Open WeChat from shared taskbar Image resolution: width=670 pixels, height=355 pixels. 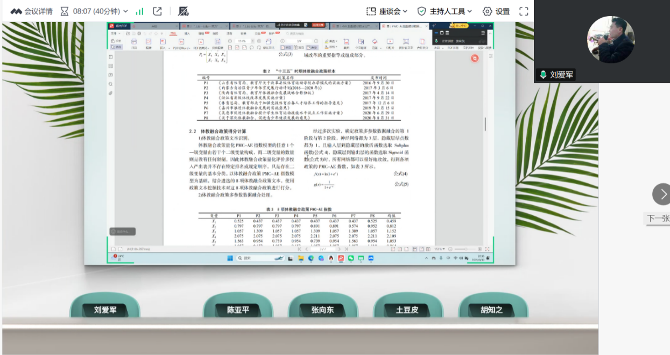tap(350, 258)
